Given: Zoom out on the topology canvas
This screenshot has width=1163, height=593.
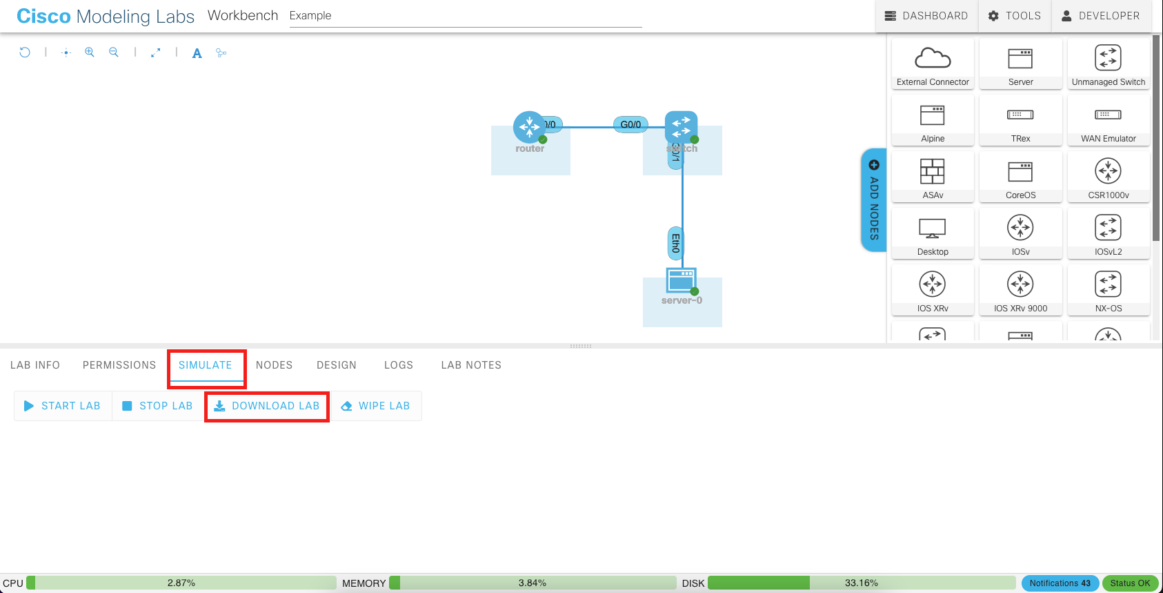Looking at the screenshot, I should [114, 52].
